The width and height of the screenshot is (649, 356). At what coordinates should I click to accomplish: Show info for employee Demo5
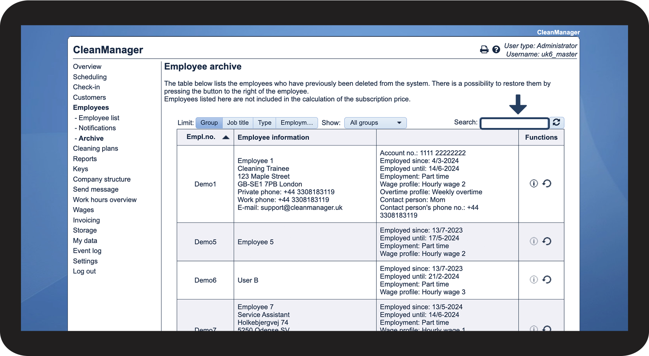point(534,241)
